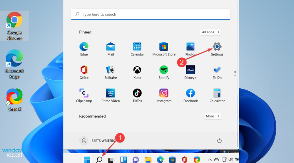This screenshot has height=163, width=294.
Task: Open the Calculator app
Action: (x=217, y=96)
